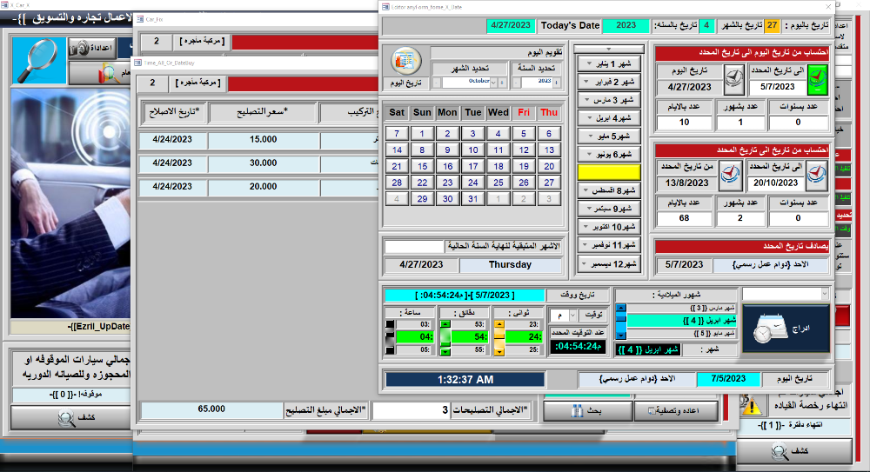Screen dimensions: 870x472
Task: Click the gray clock icon beside today's date 4/27/2023
Action: [734, 79]
